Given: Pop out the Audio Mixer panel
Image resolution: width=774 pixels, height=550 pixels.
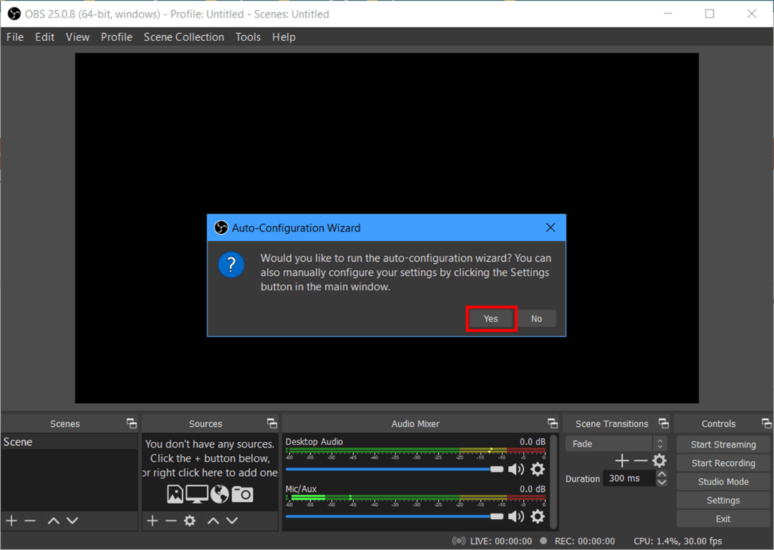Looking at the screenshot, I should pyautogui.click(x=553, y=423).
